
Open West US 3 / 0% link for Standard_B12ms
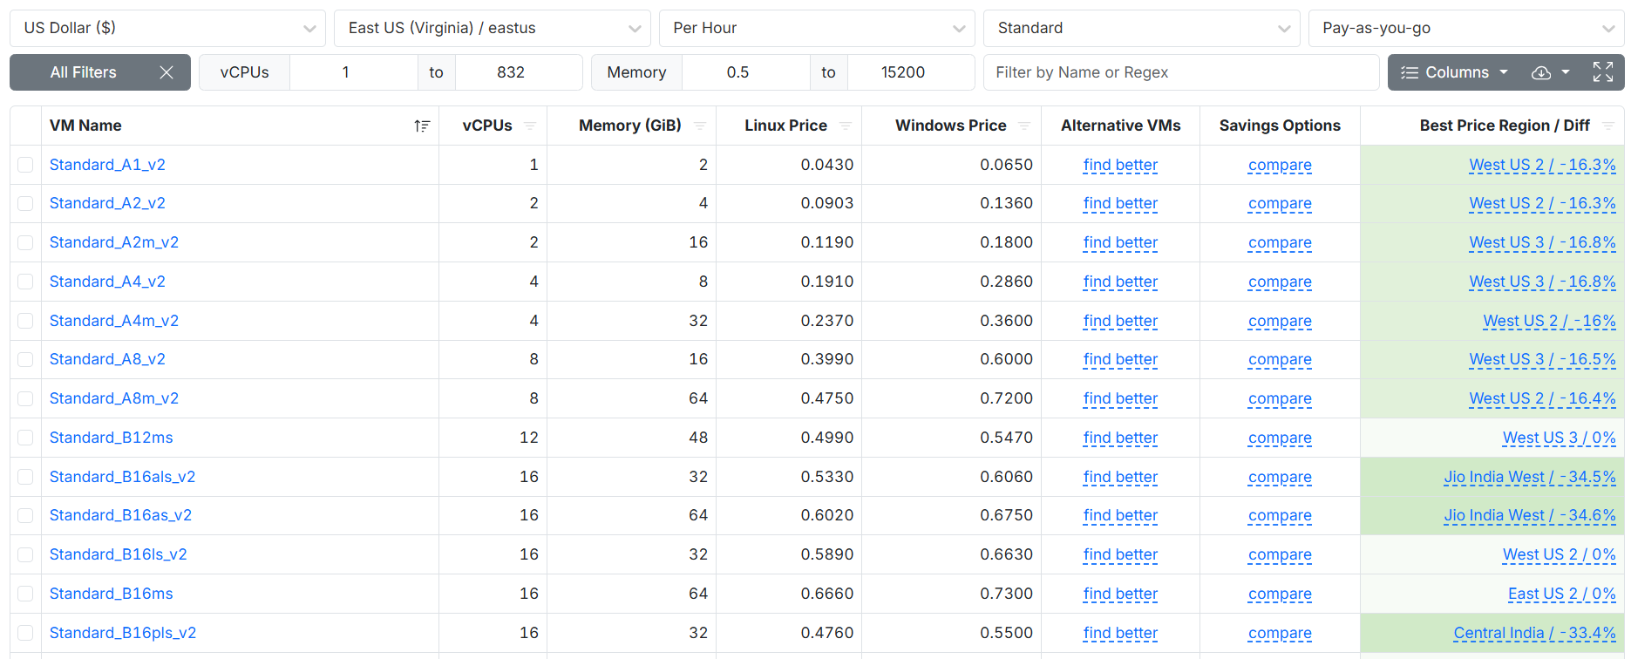[x=1560, y=438]
